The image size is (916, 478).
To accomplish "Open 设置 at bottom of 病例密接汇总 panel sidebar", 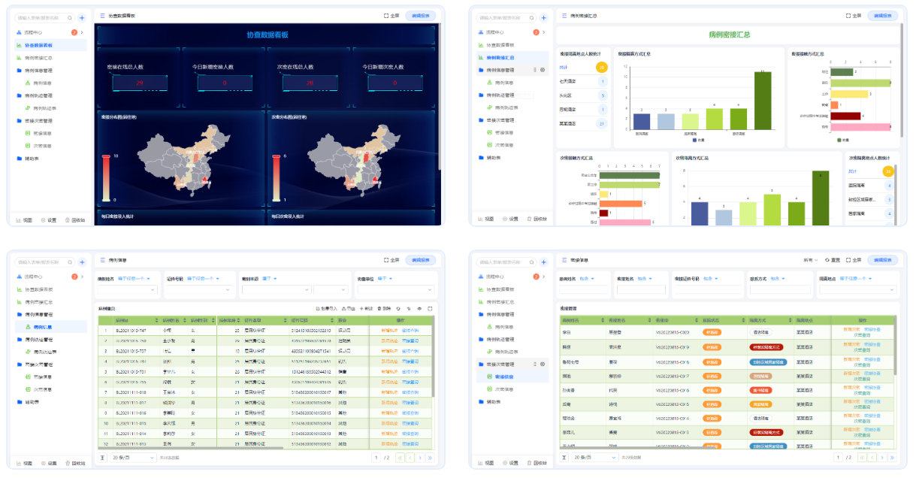I will coord(510,219).
